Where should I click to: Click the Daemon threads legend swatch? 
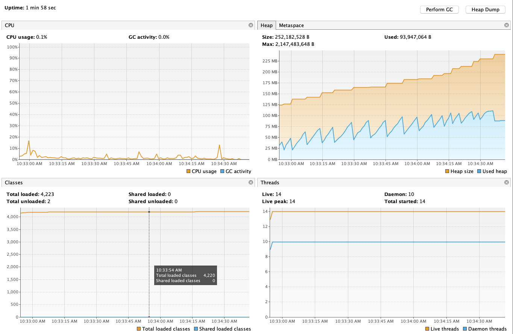(464, 329)
